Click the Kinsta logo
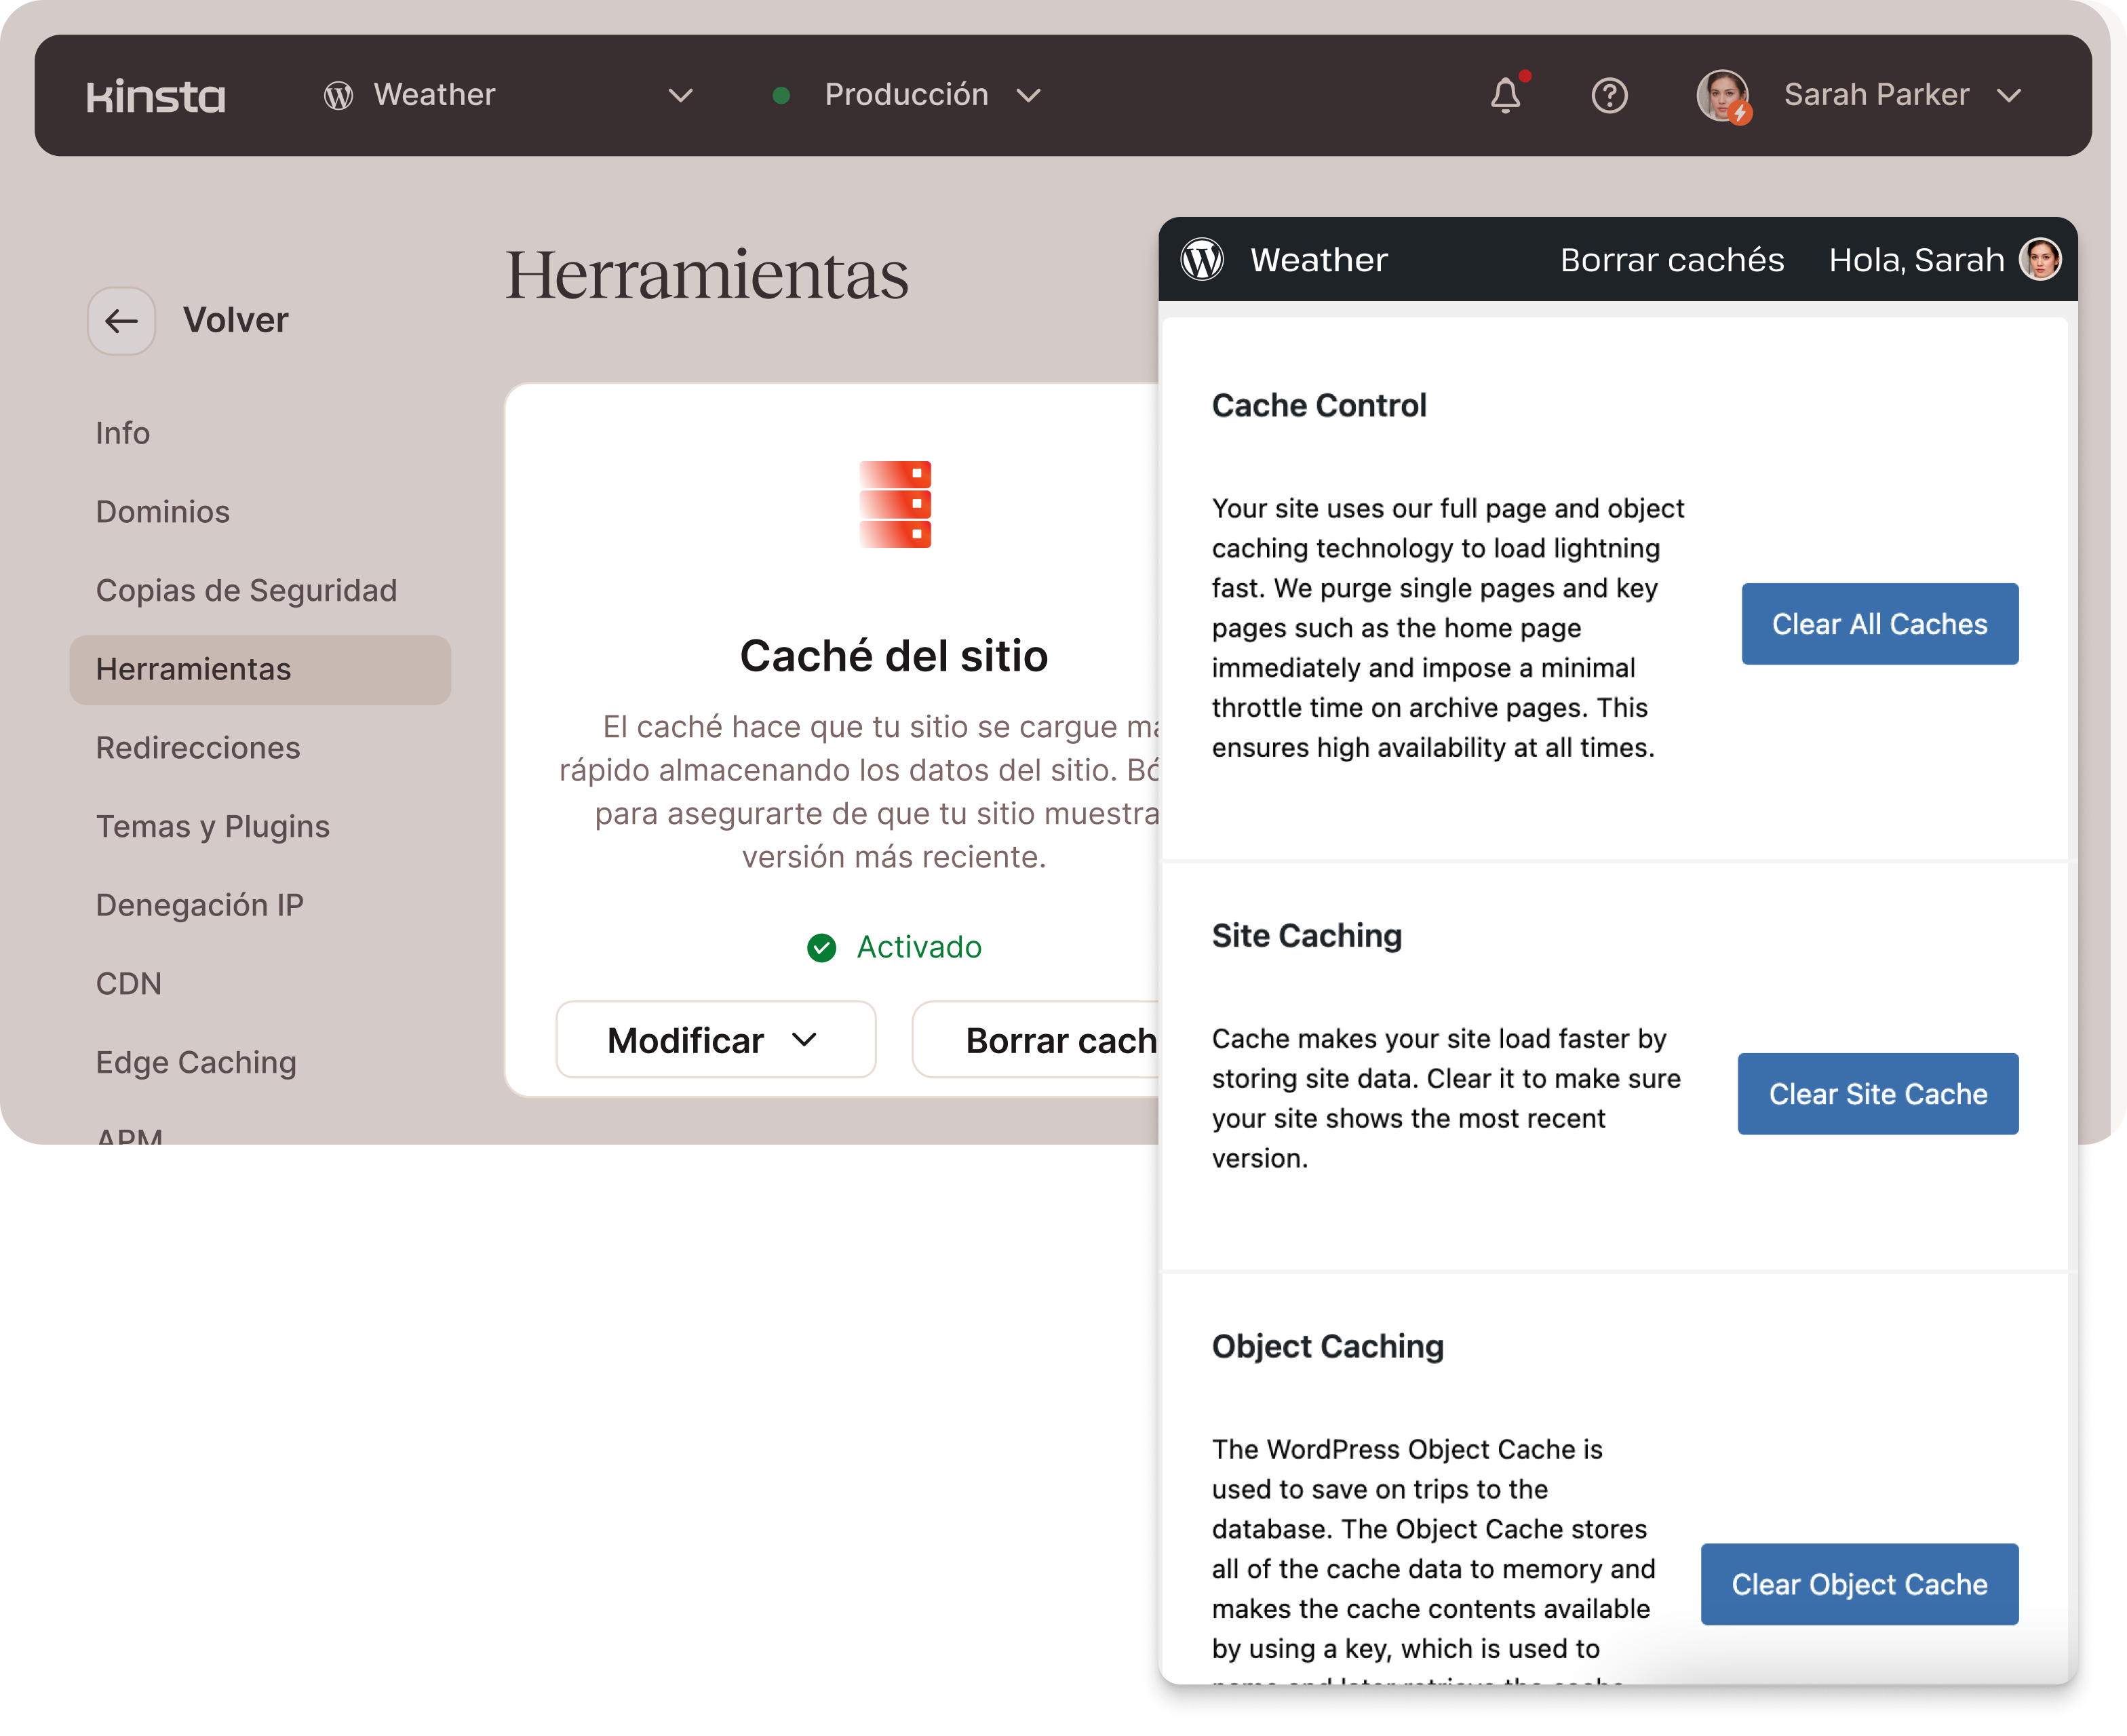The image size is (2127, 1736). coord(156,96)
